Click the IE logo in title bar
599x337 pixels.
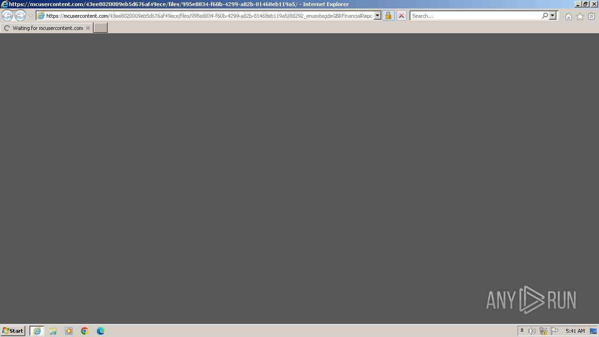[x=5, y=4]
